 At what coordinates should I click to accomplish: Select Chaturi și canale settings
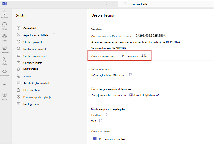(33, 42)
